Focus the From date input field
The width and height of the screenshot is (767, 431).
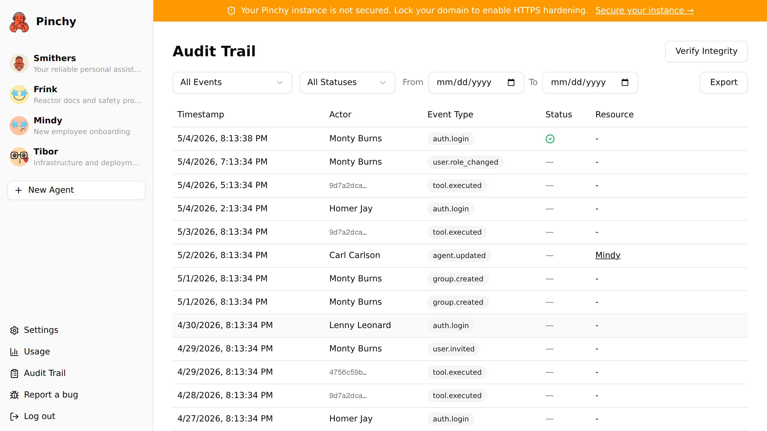coord(476,82)
